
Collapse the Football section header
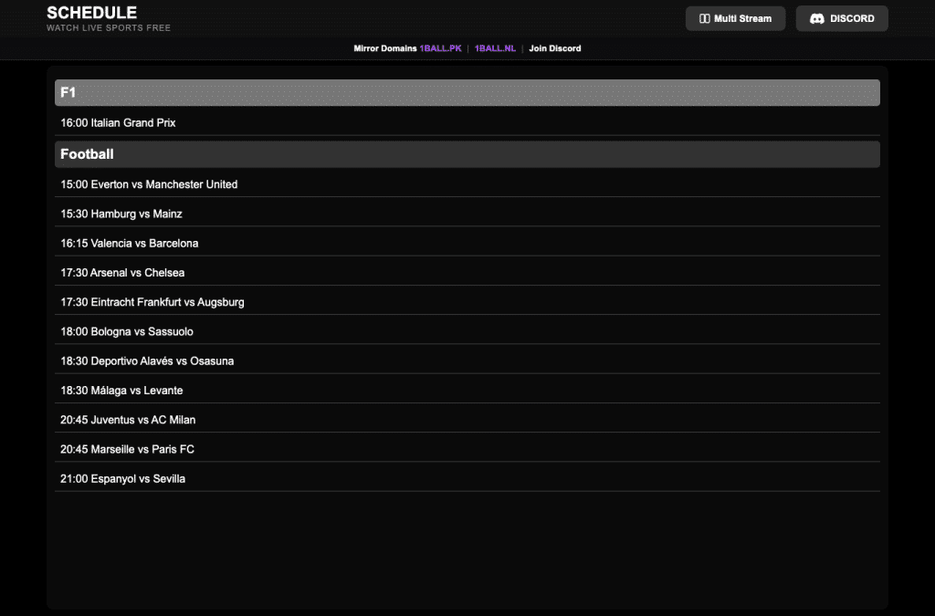pos(467,154)
